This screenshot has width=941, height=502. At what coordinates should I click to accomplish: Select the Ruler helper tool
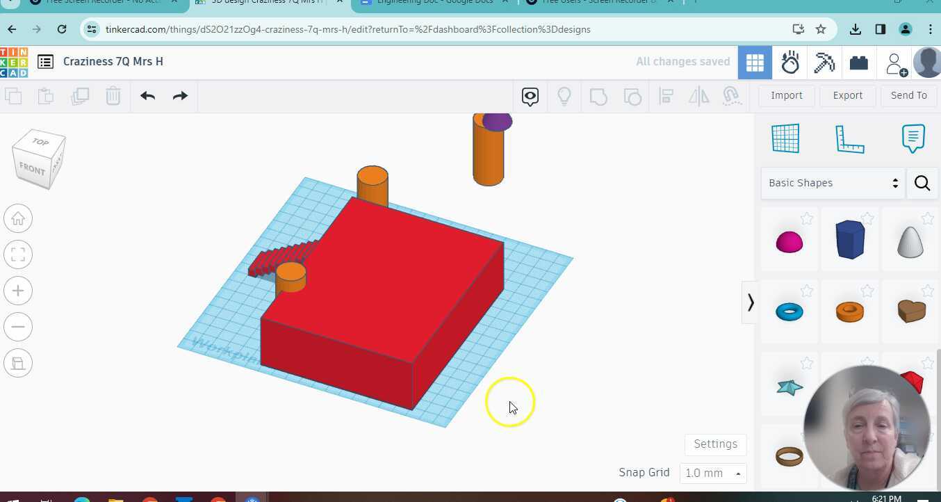coord(849,138)
